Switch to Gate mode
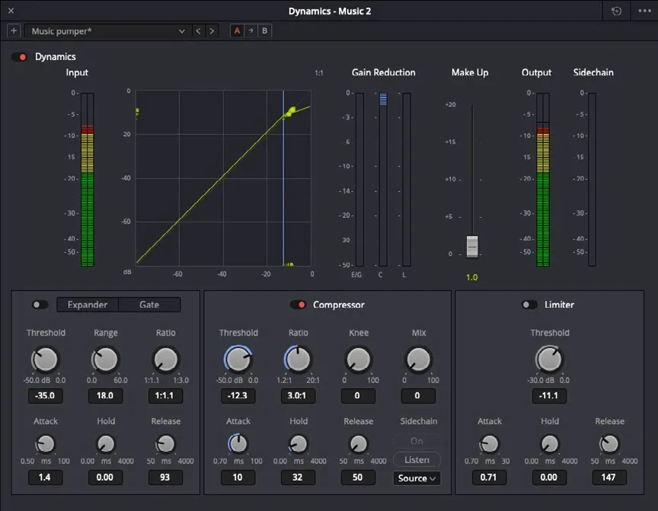 point(149,305)
